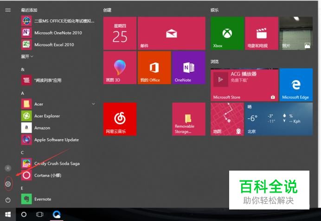321x221 pixels.
Task: Expand the Acer folder chevron
Action: click(93, 104)
